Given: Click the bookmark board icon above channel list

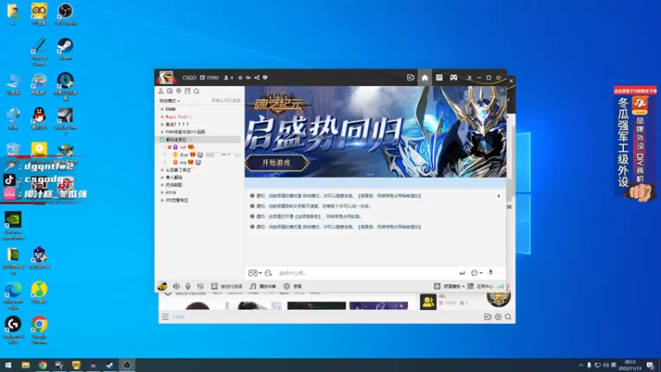Looking at the screenshot, I should click(x=188, y=91).
